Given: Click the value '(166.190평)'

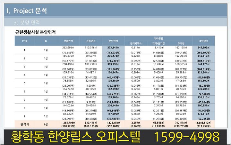Looking at the screenshot, I should tap(204, 53).
